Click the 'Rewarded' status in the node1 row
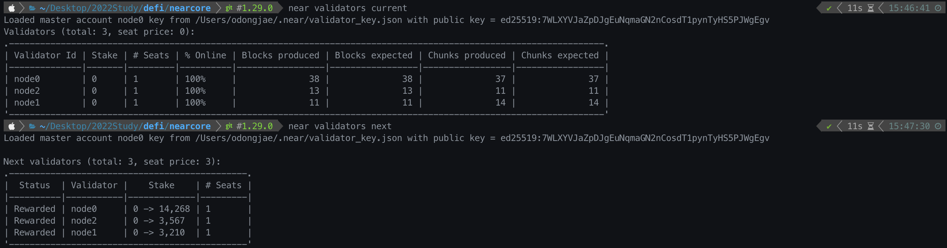This screenshot has height=248, width=947. click(x=34, y=232)
